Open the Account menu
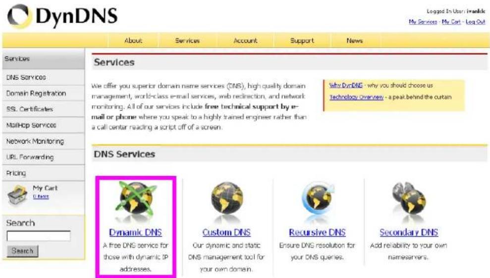Image resolution: width=490 pixels, height=278 pixels. (x=245, y=41)
